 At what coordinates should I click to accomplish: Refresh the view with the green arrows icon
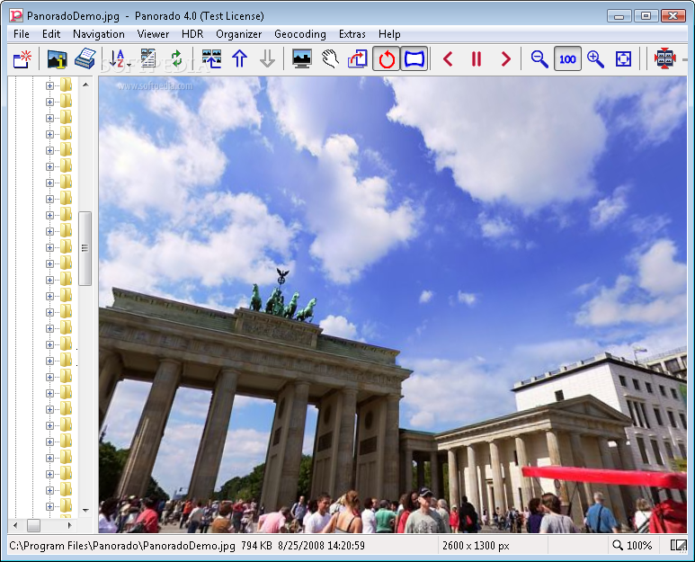(176, 59)
